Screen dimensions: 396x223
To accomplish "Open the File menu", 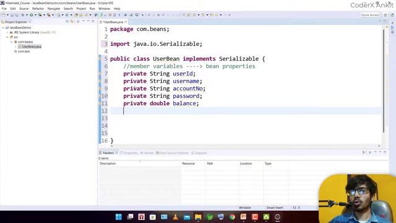I will [x=4, y=9].
